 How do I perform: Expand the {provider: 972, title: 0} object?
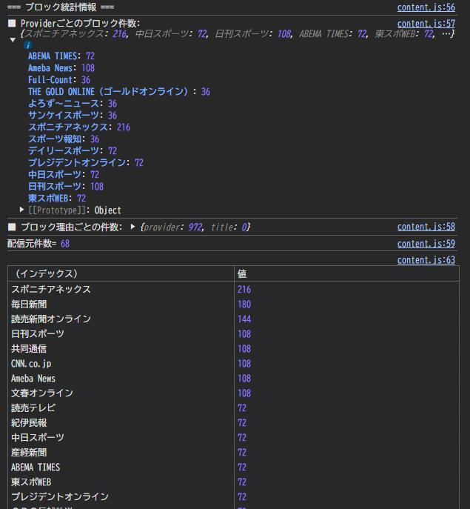point(132,227)
